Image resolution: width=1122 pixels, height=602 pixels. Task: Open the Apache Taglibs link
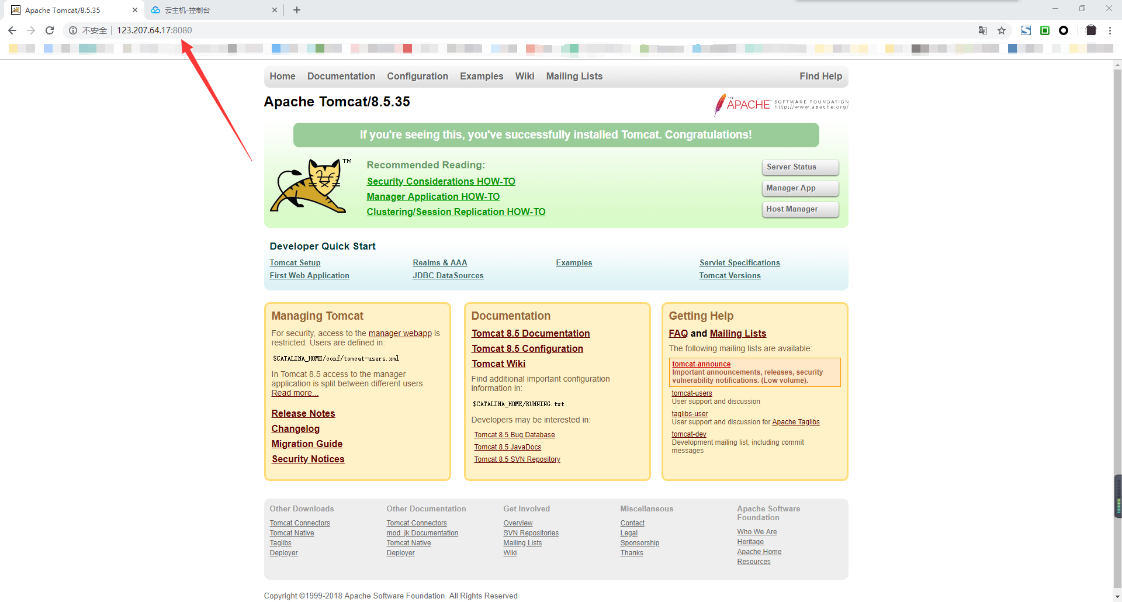(796, 422)
